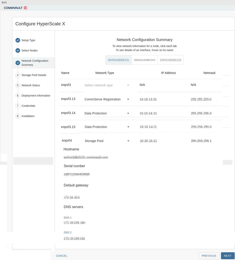Click the step 4 Storage Pool Details icon

[x=18, y=75]
